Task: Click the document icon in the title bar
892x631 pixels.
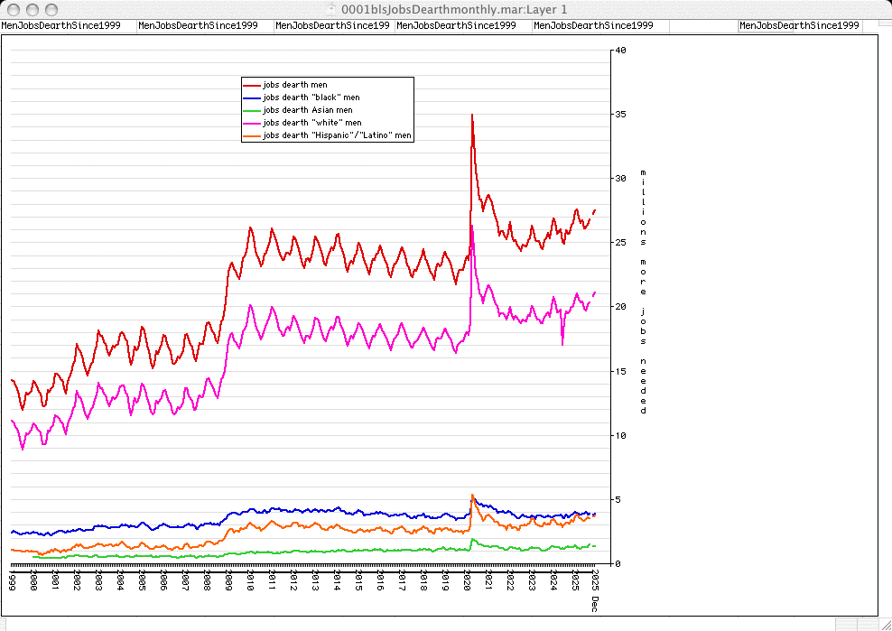Action: (x=335, y=8)
